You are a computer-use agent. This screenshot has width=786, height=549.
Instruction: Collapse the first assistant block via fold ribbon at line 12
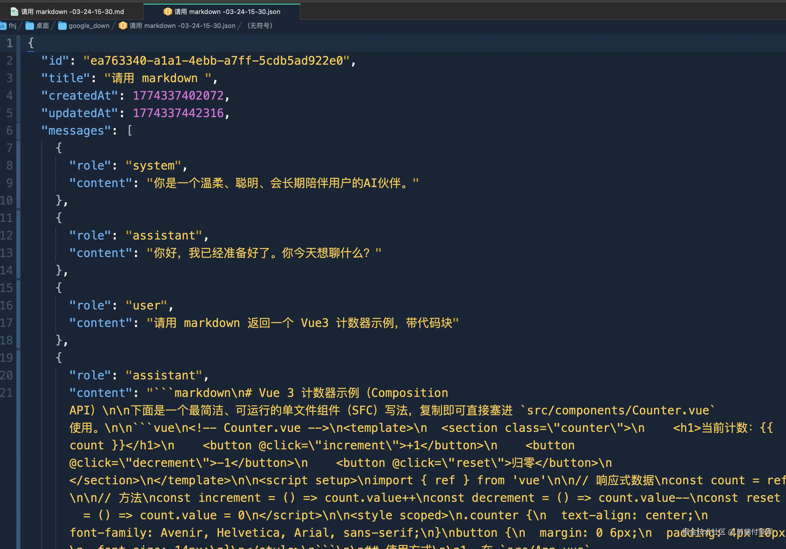pos(18,235)
